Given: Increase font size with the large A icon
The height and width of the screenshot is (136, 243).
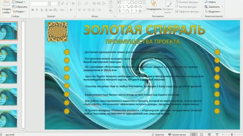Looking at the screenshot, I should pos(63,3).
